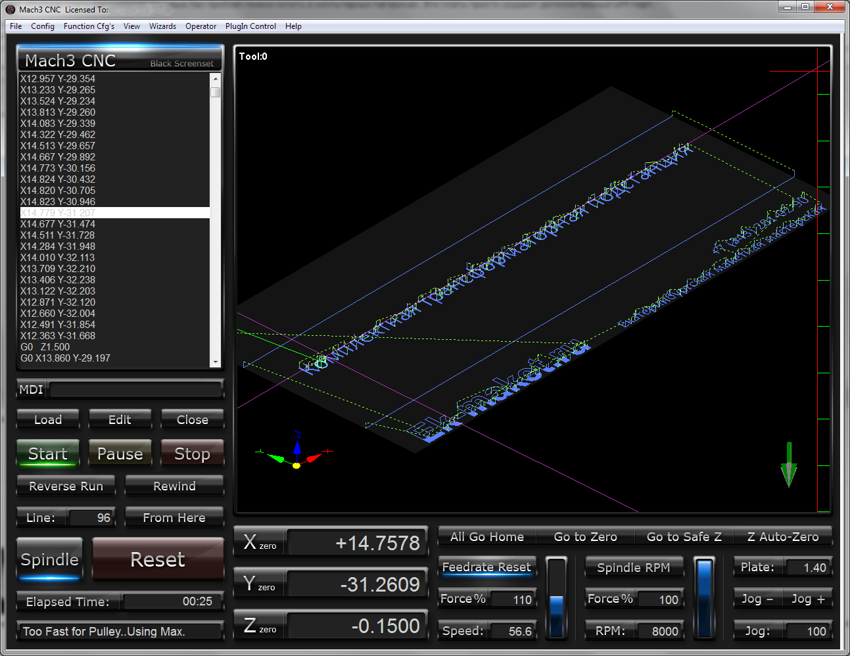Click All Go Home button
This screenshot has width=850, height=656.
(487, 536)
